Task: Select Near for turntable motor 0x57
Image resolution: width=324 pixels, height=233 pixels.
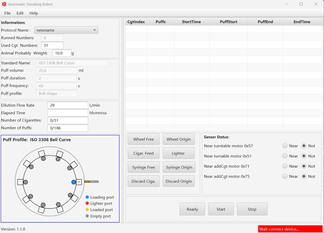Action: pos(285,146)
